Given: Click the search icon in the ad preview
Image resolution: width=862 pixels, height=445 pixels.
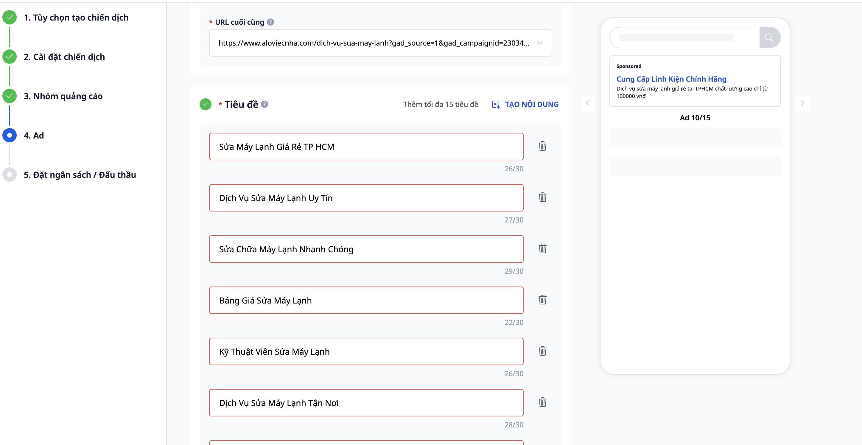Looking at the screenshot, I should pos(769,38).
